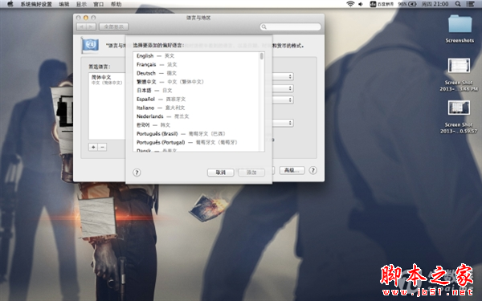The width and height of the screenshot is (482, 301).
Task: Open the 帮助 menu
Action: (116, 4)
